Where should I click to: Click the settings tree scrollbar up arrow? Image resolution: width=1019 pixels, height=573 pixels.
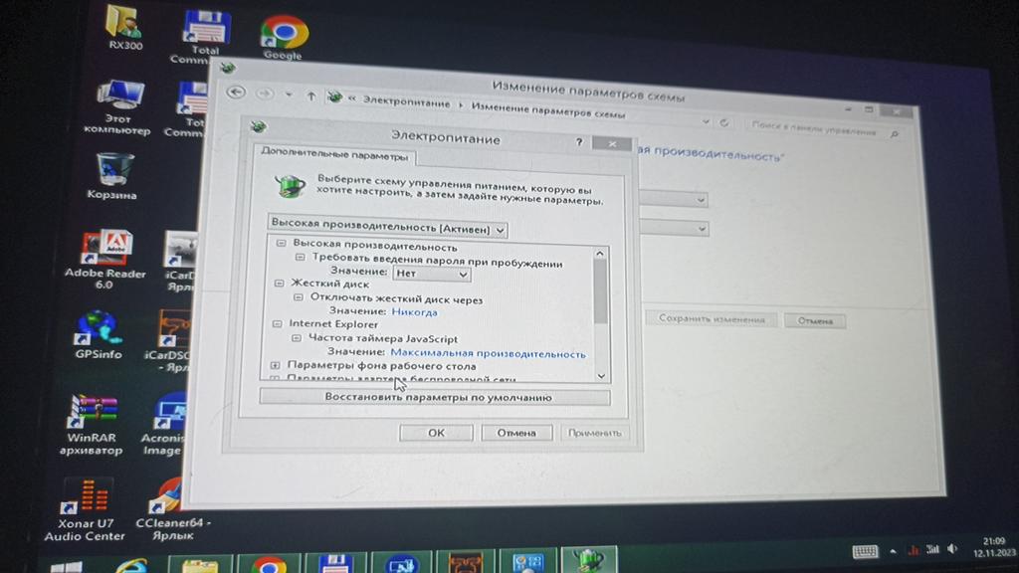(x=600, y=254)
